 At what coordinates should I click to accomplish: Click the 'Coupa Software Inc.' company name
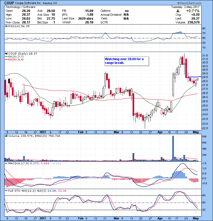[28, 3]
